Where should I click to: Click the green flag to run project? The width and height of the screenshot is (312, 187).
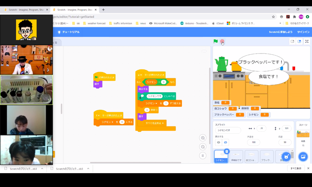(216, 41)
